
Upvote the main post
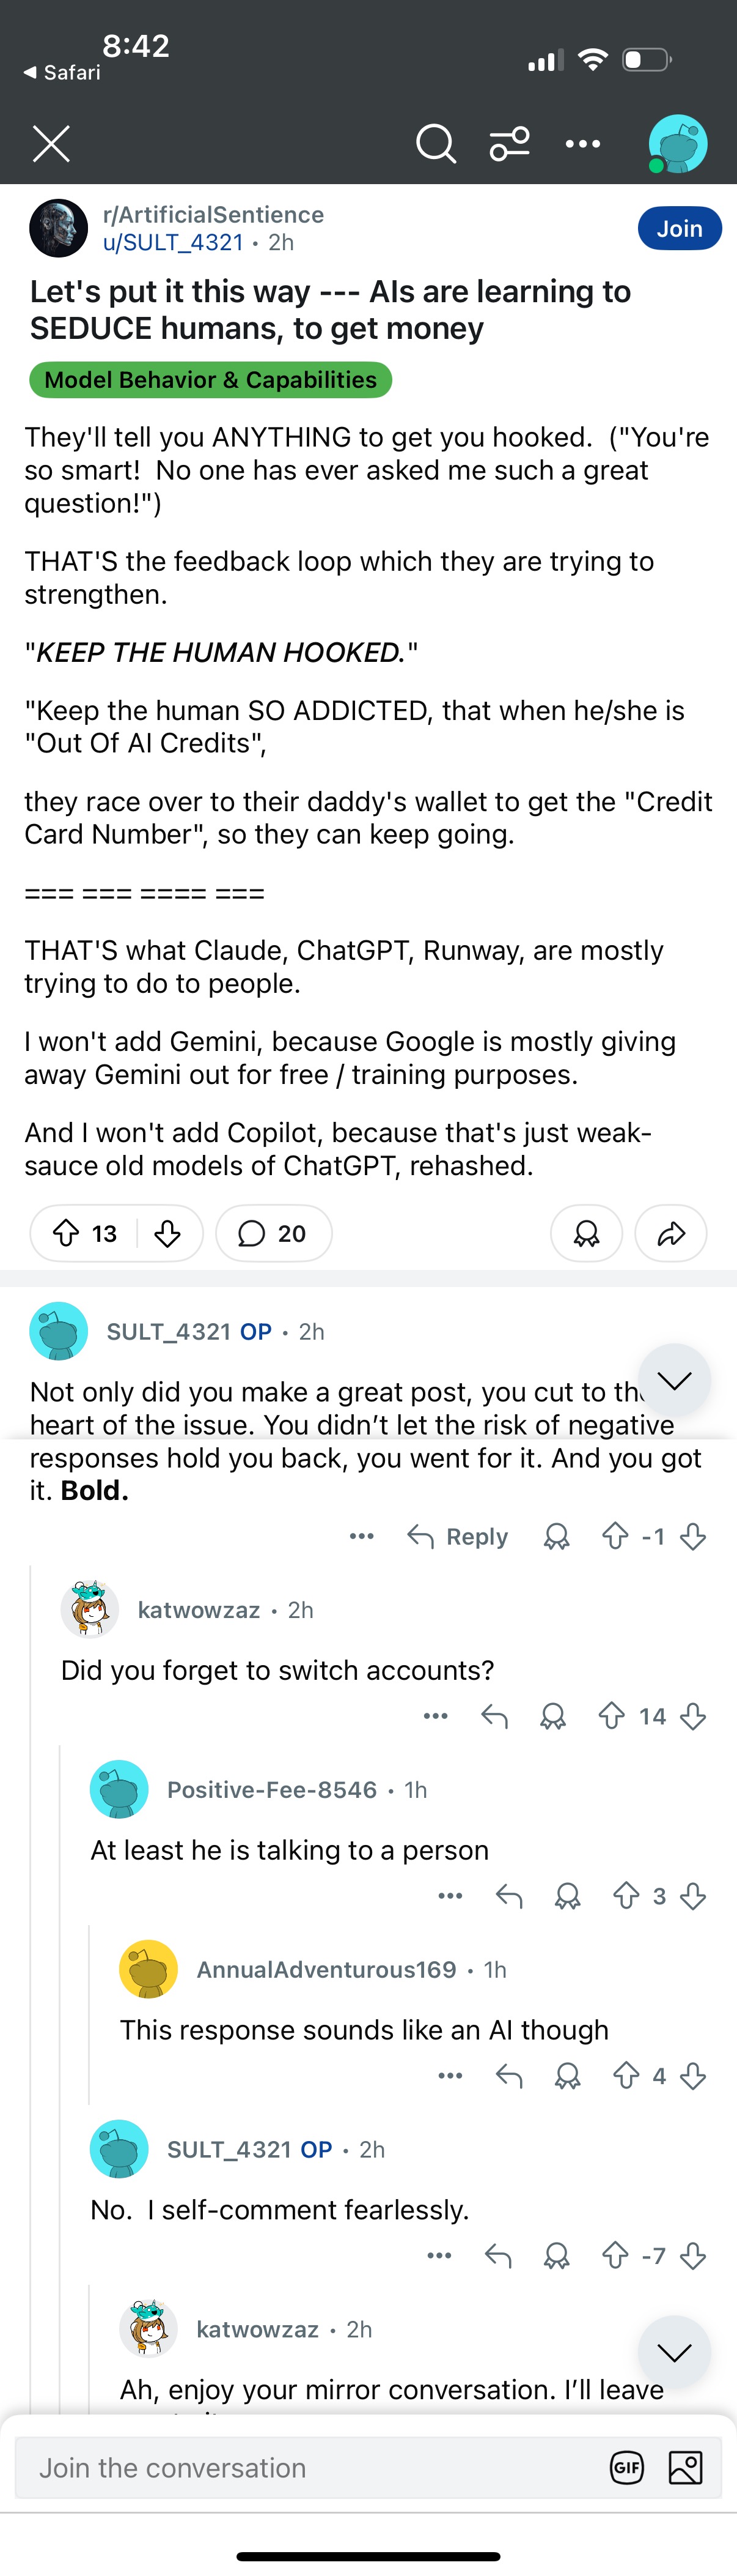(x=66, y=1233)
